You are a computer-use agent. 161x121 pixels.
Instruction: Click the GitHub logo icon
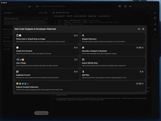tap(83, 59)
